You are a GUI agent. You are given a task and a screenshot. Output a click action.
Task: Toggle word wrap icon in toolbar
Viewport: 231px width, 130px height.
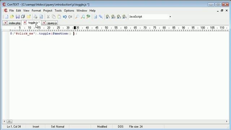[x=95, y=17]
